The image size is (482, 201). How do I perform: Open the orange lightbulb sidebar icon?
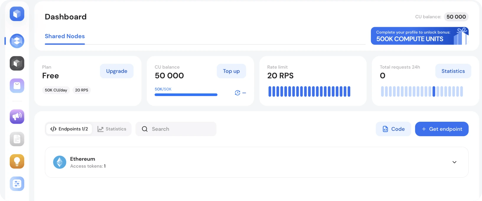(x=17, y=161)
